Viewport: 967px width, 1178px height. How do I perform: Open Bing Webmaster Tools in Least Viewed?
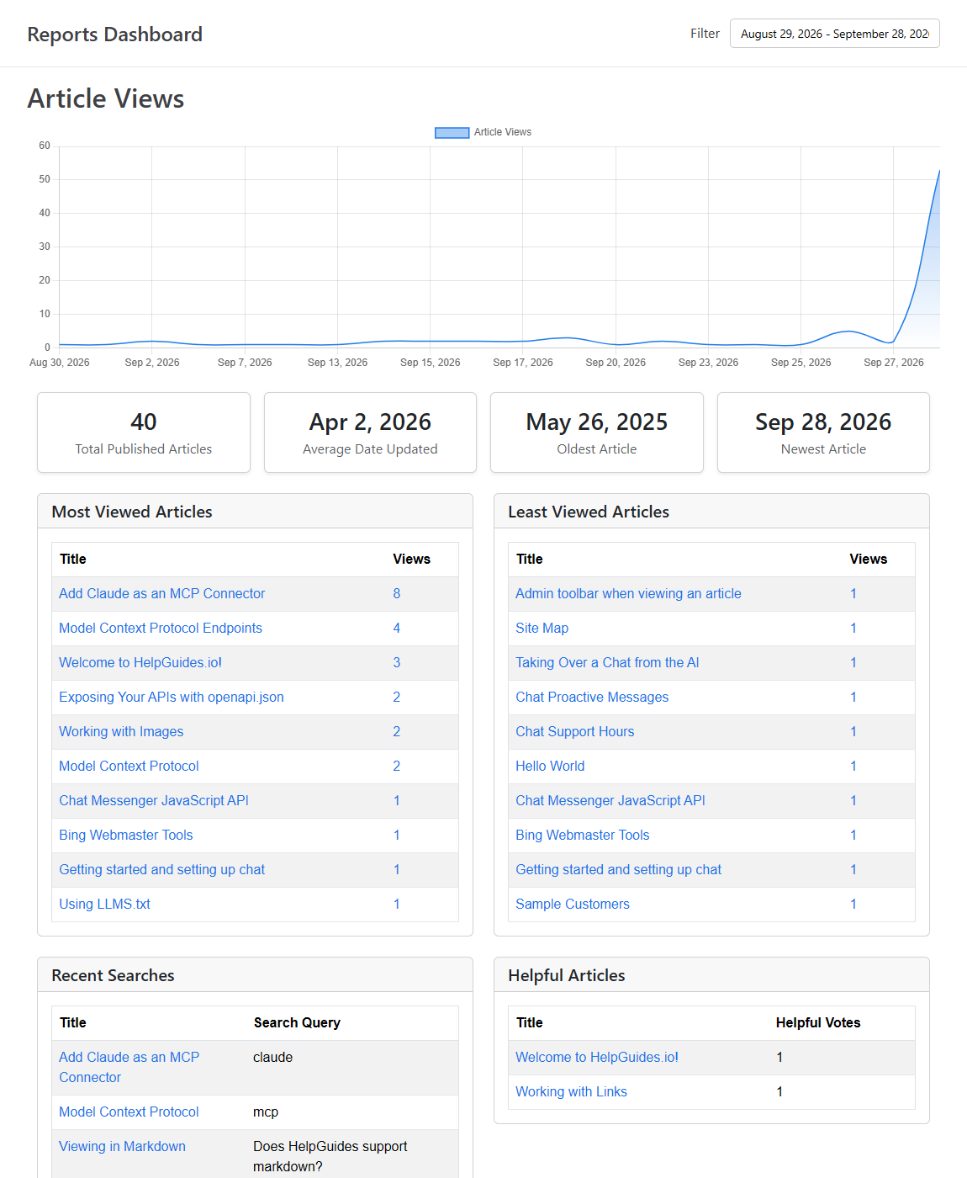tap(582, 835)
